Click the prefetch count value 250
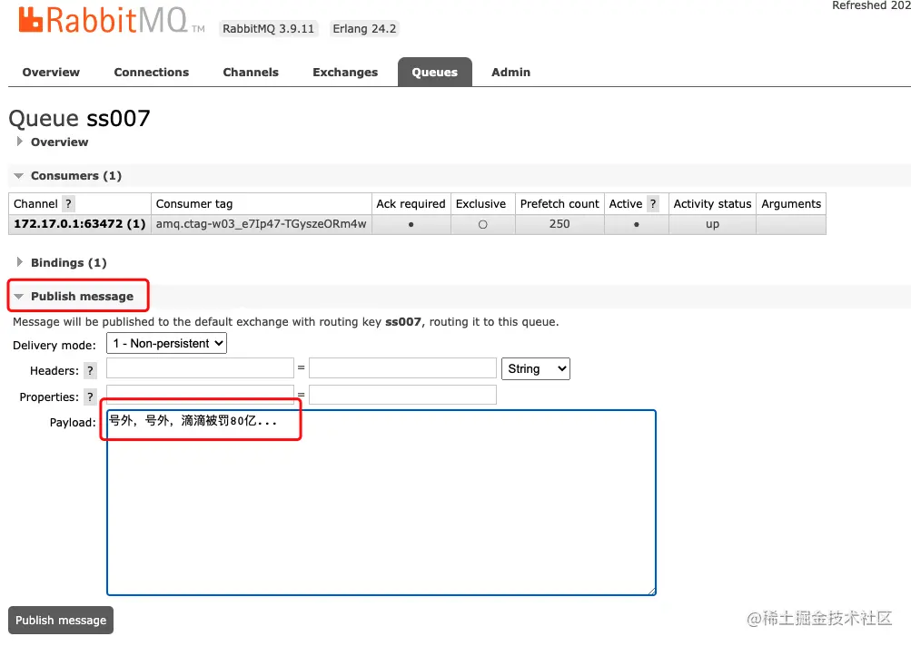The width and height of the screenshot is (911, 646). click(559, 224)
